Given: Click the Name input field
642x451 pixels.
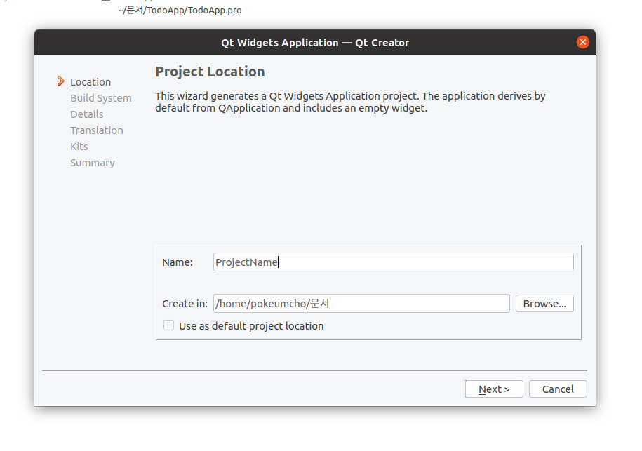Looking at the screenshot, I should (x=393, y=262).
